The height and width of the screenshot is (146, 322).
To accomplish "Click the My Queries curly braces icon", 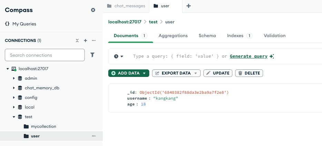I will coord(7,24).
